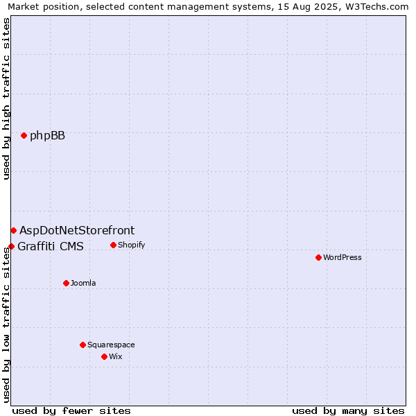Viewport: 416px width, 416px height.
Task: Click the WordPress label text
Action: [343, 258]
